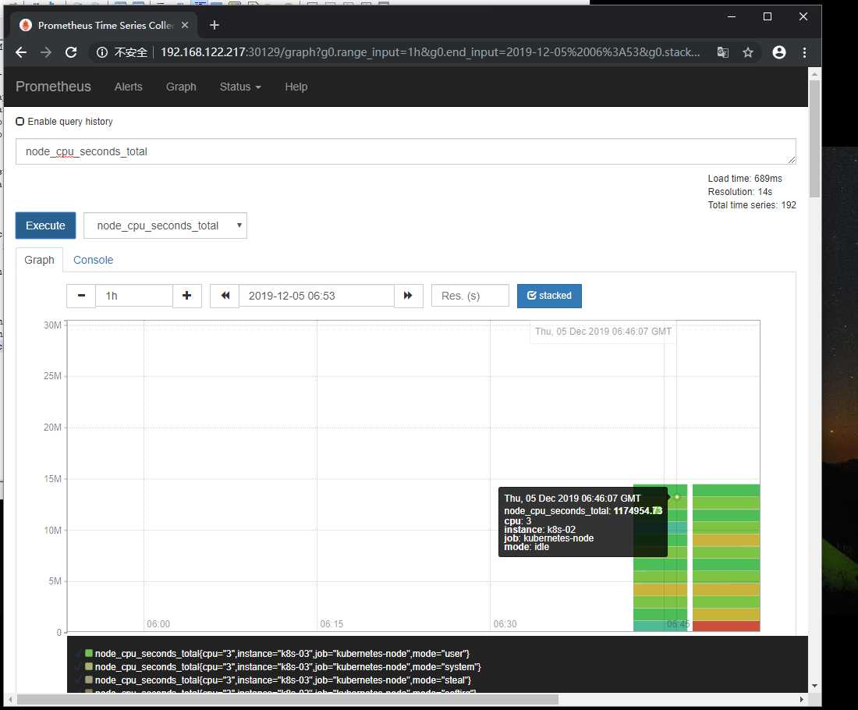Grab the query box resize handle
Screen dimensions: 858x710
tap(791, 159)
